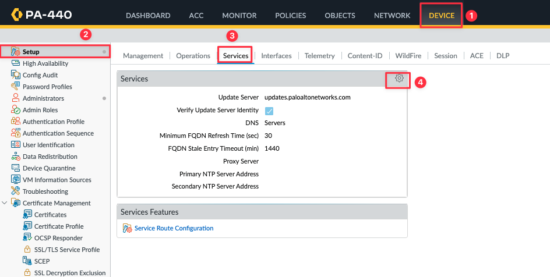Click the High Availability icon
Viewport: 550px width, 277px height.
click(15, 63)
